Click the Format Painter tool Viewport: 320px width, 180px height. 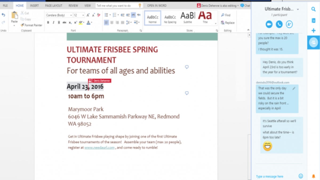point(31,25)
